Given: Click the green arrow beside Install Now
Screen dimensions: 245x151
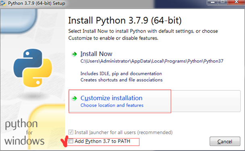Looking at the screenshot, I should (x=75, y=54).
